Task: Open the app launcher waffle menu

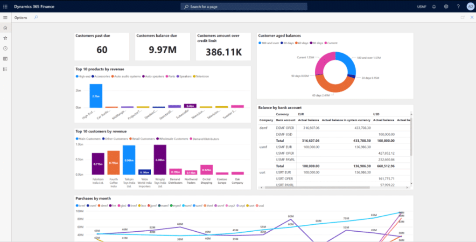Action: pos(5,7)
